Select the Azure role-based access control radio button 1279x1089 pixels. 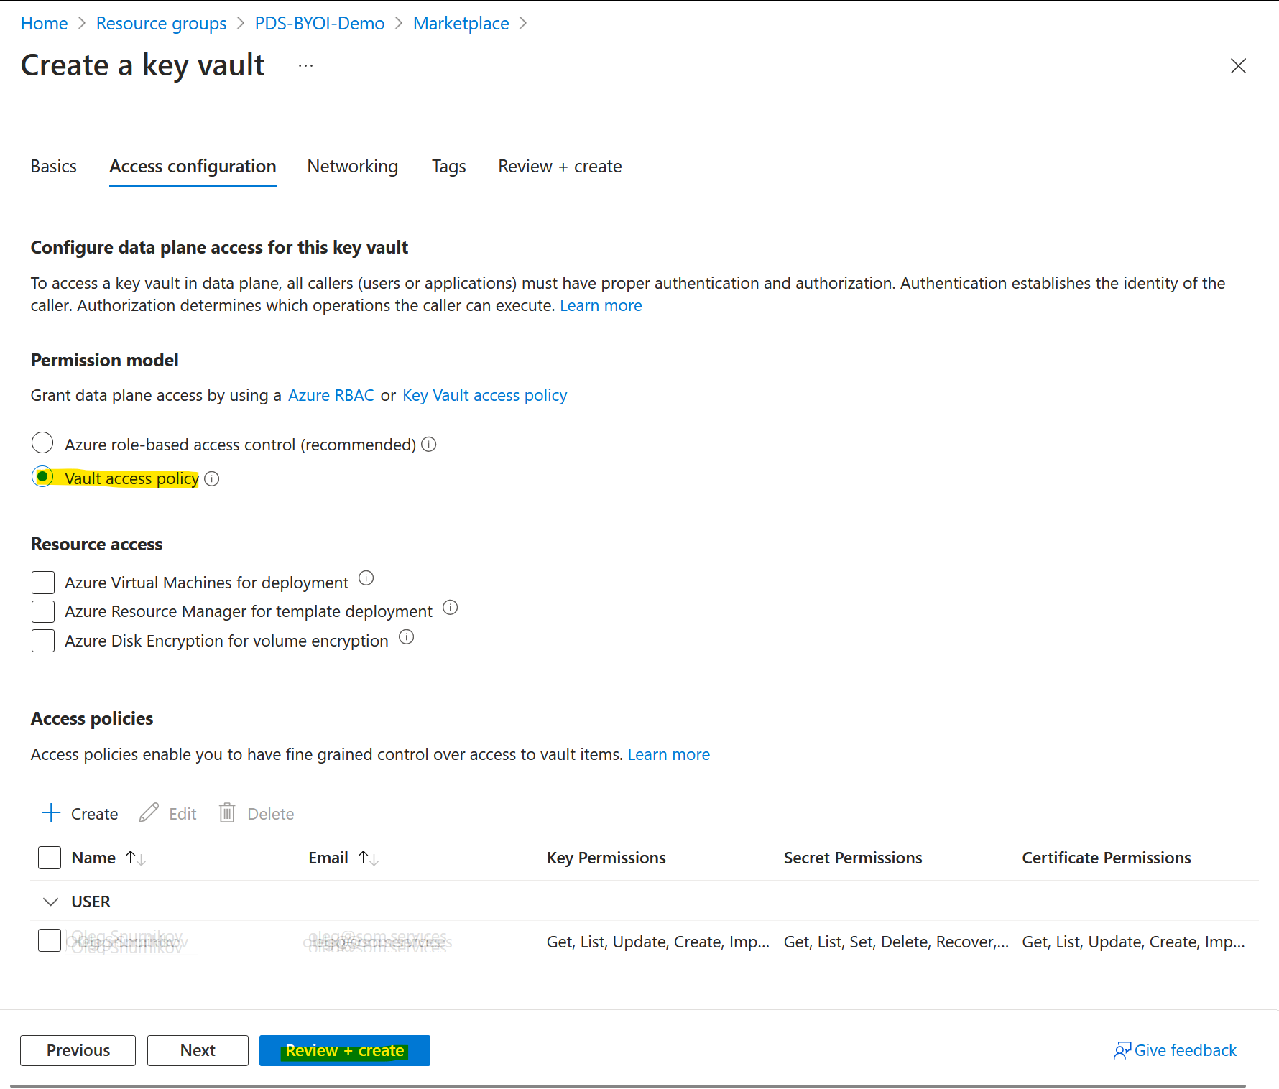(x=42, y=442)
